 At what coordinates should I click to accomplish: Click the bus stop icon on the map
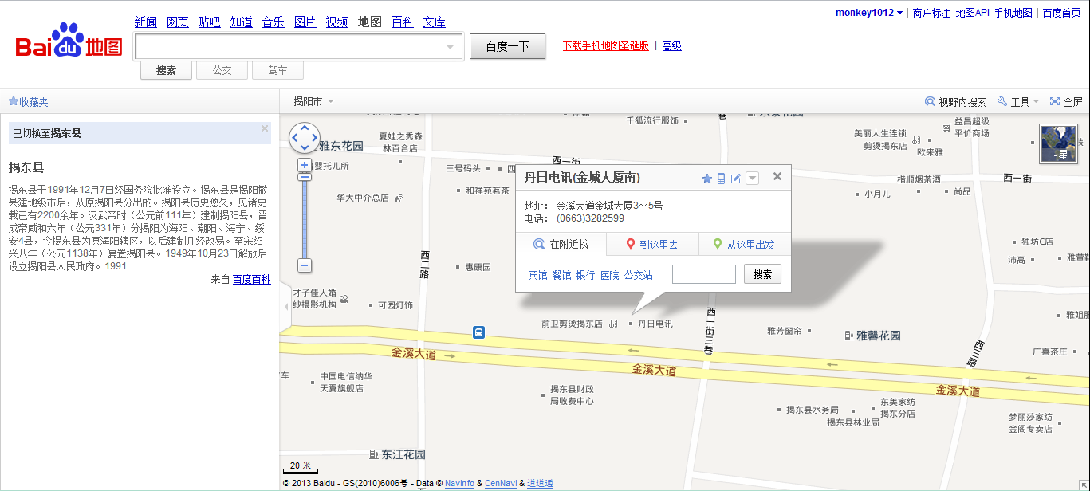(478, 332)
